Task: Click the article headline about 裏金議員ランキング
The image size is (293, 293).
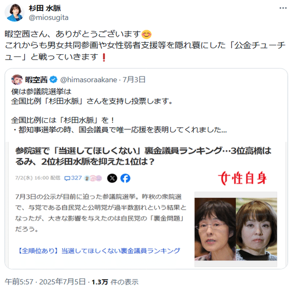Action: pos(143,156)
